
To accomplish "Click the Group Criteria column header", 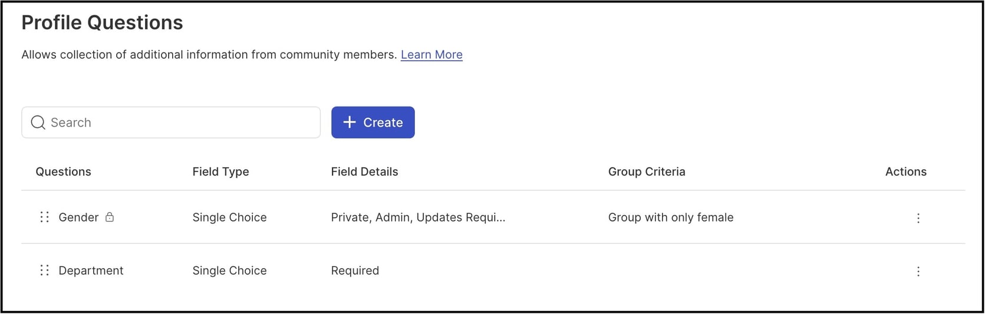I will [x=647, y=171].
